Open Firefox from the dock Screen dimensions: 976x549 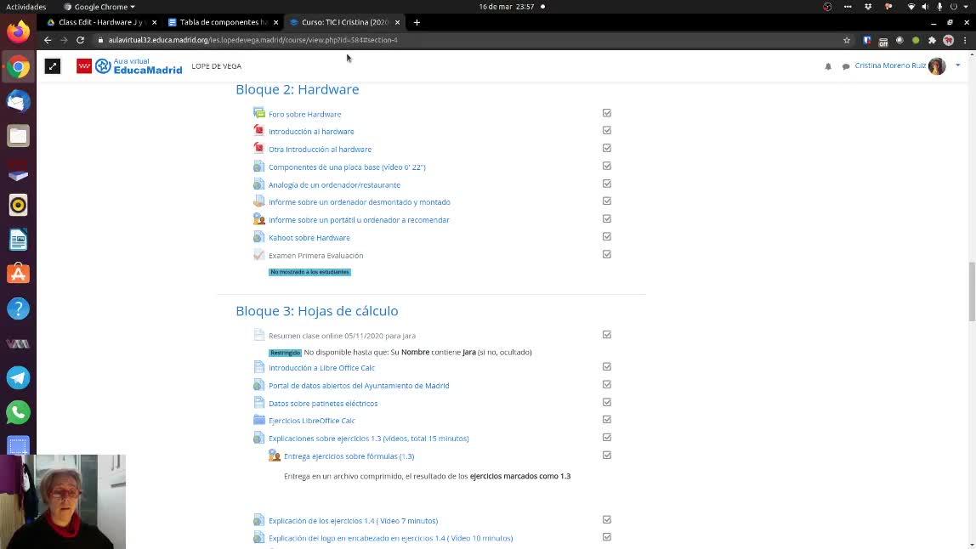tap(18, 31)
